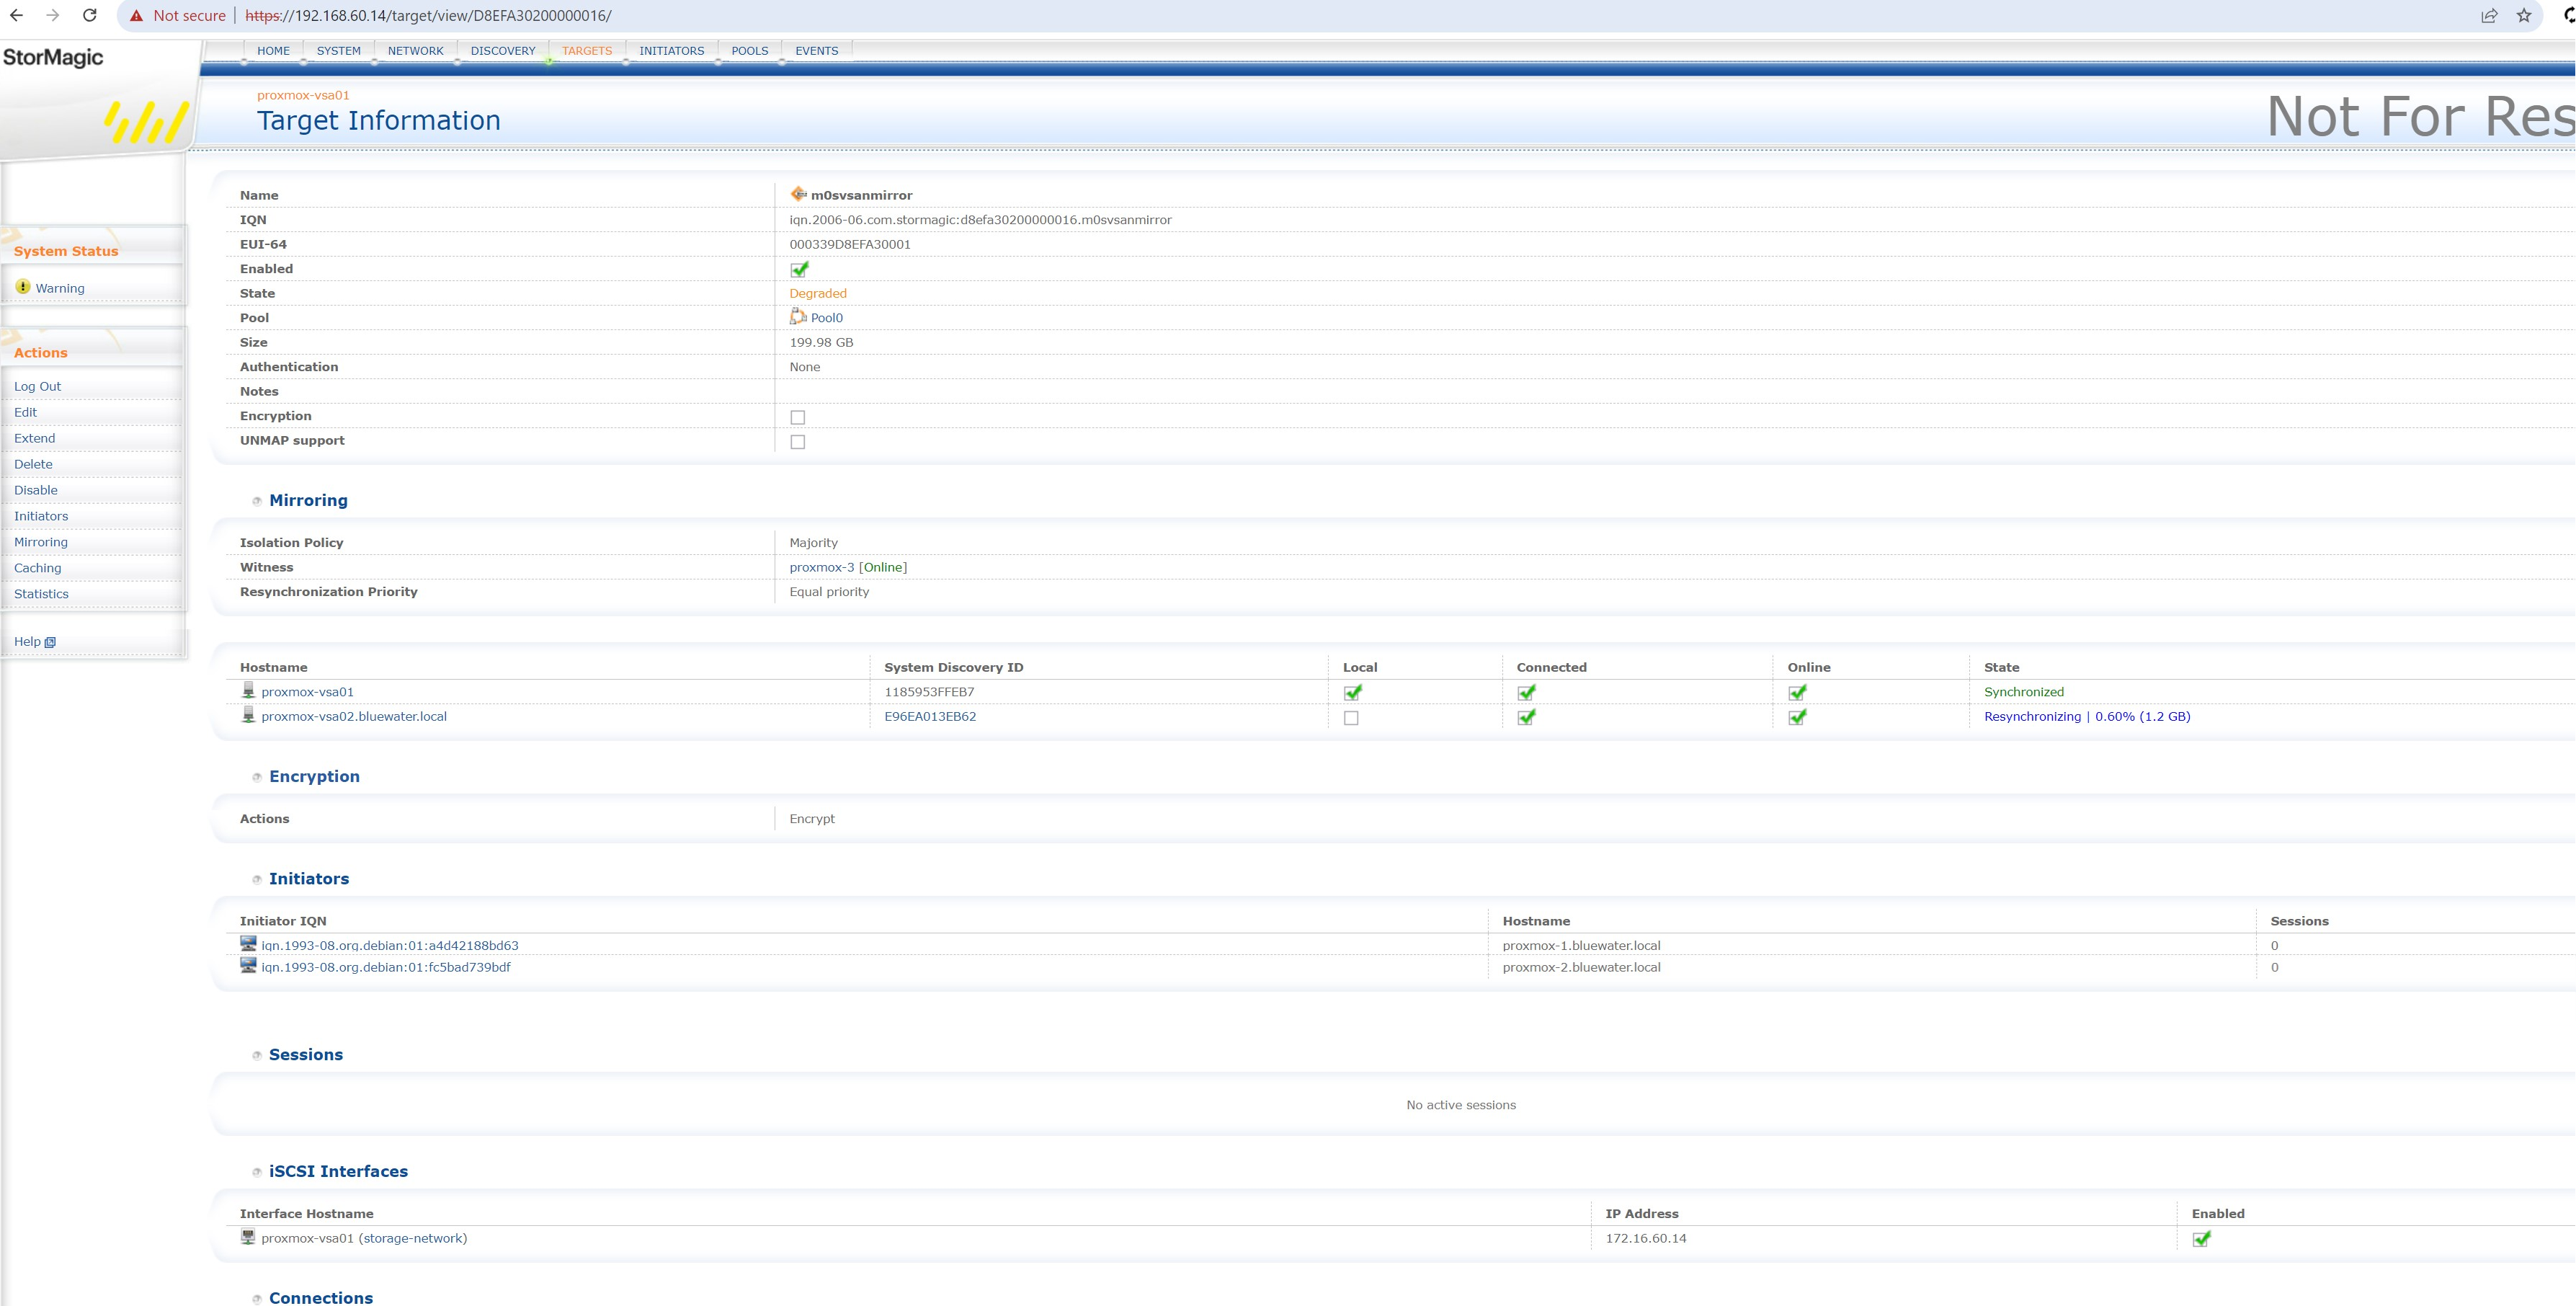Open the EVENTS tab
Image resolution: width=2576 pixels, height=1306 pixels.
coord(817,51)
